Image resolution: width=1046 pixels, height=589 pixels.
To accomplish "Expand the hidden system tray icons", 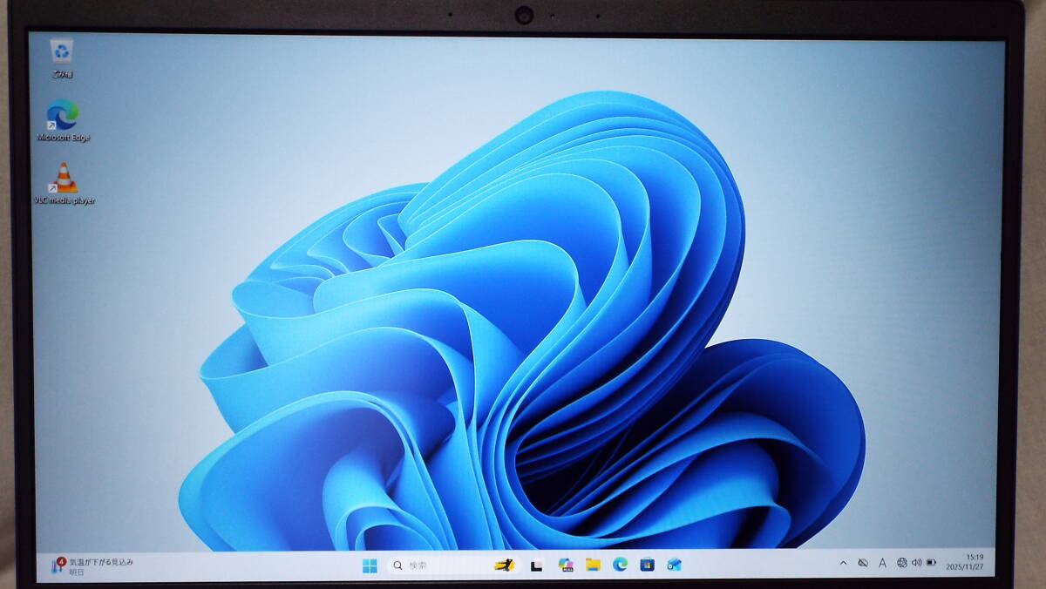I will 843,564.
